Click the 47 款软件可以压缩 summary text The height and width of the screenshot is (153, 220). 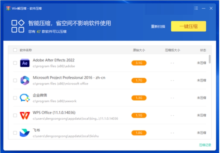tap(47, 32)
